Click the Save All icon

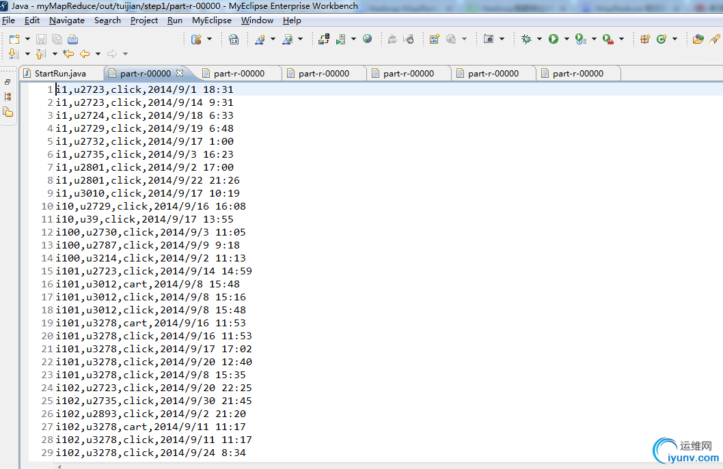click(x=57, y=39)
